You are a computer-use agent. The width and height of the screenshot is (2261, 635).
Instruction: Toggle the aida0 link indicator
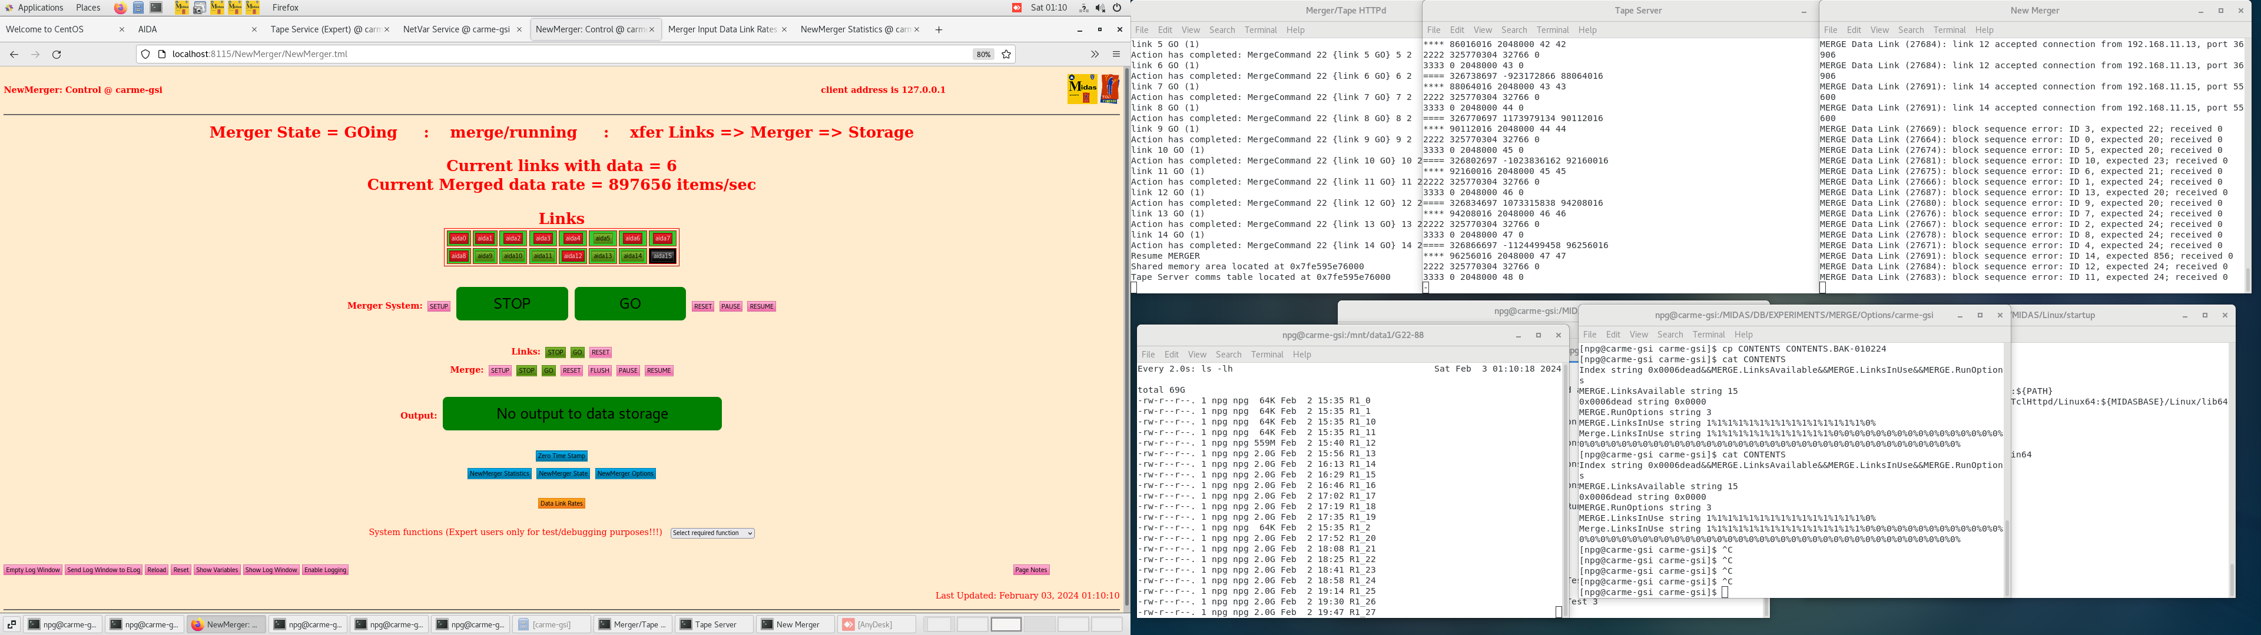(458, 239)
